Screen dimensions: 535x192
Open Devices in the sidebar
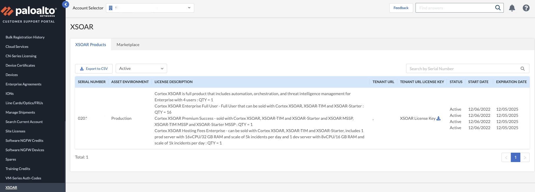[x=12, y=75]
